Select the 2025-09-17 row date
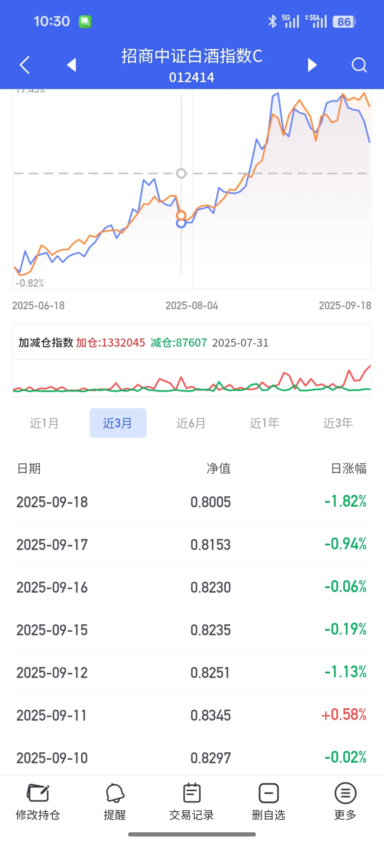Screen dimensions: 384x844 (52, 545)
